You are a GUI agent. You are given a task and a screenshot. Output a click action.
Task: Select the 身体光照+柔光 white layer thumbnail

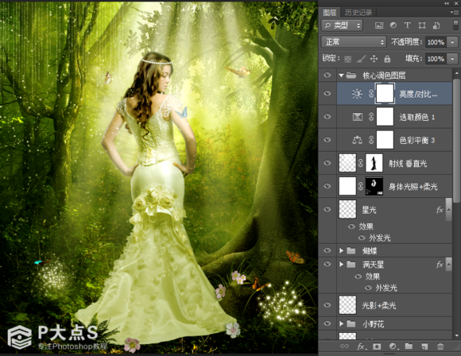pyautogui.click(x=347, y=186)
